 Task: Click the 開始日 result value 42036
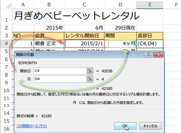coord(107,71)
